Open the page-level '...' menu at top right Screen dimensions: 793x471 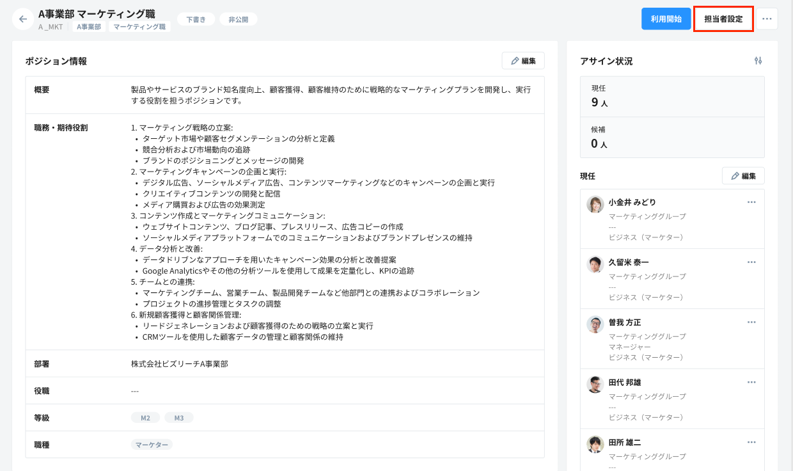point(767,19)
